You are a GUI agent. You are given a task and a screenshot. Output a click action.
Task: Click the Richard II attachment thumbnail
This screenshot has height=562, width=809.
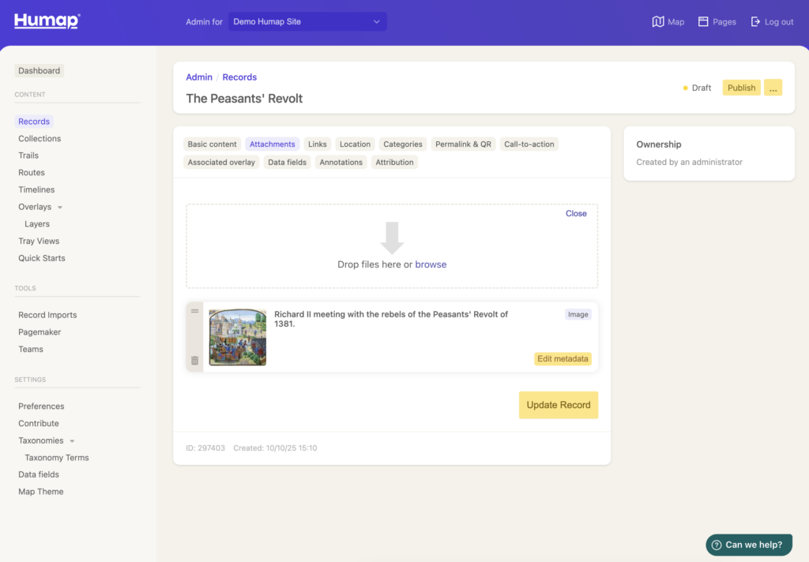(x=237, y=337)
